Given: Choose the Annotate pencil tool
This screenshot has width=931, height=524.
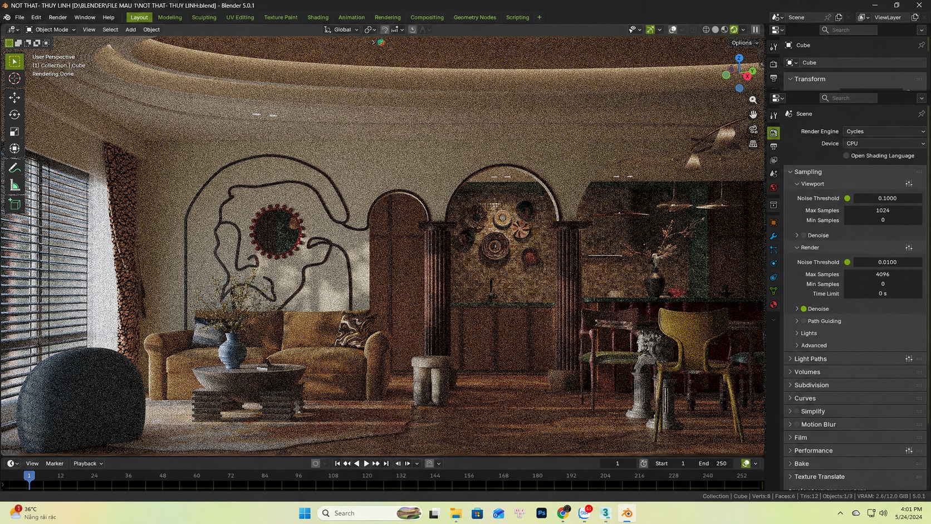Looking at the screenshot, I should click(14, 168).
